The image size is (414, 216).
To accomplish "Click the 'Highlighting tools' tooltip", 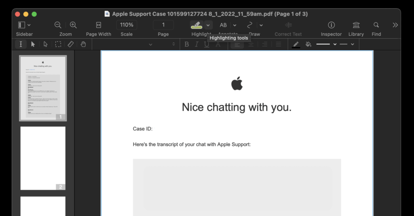I will [x=229, y=38].
